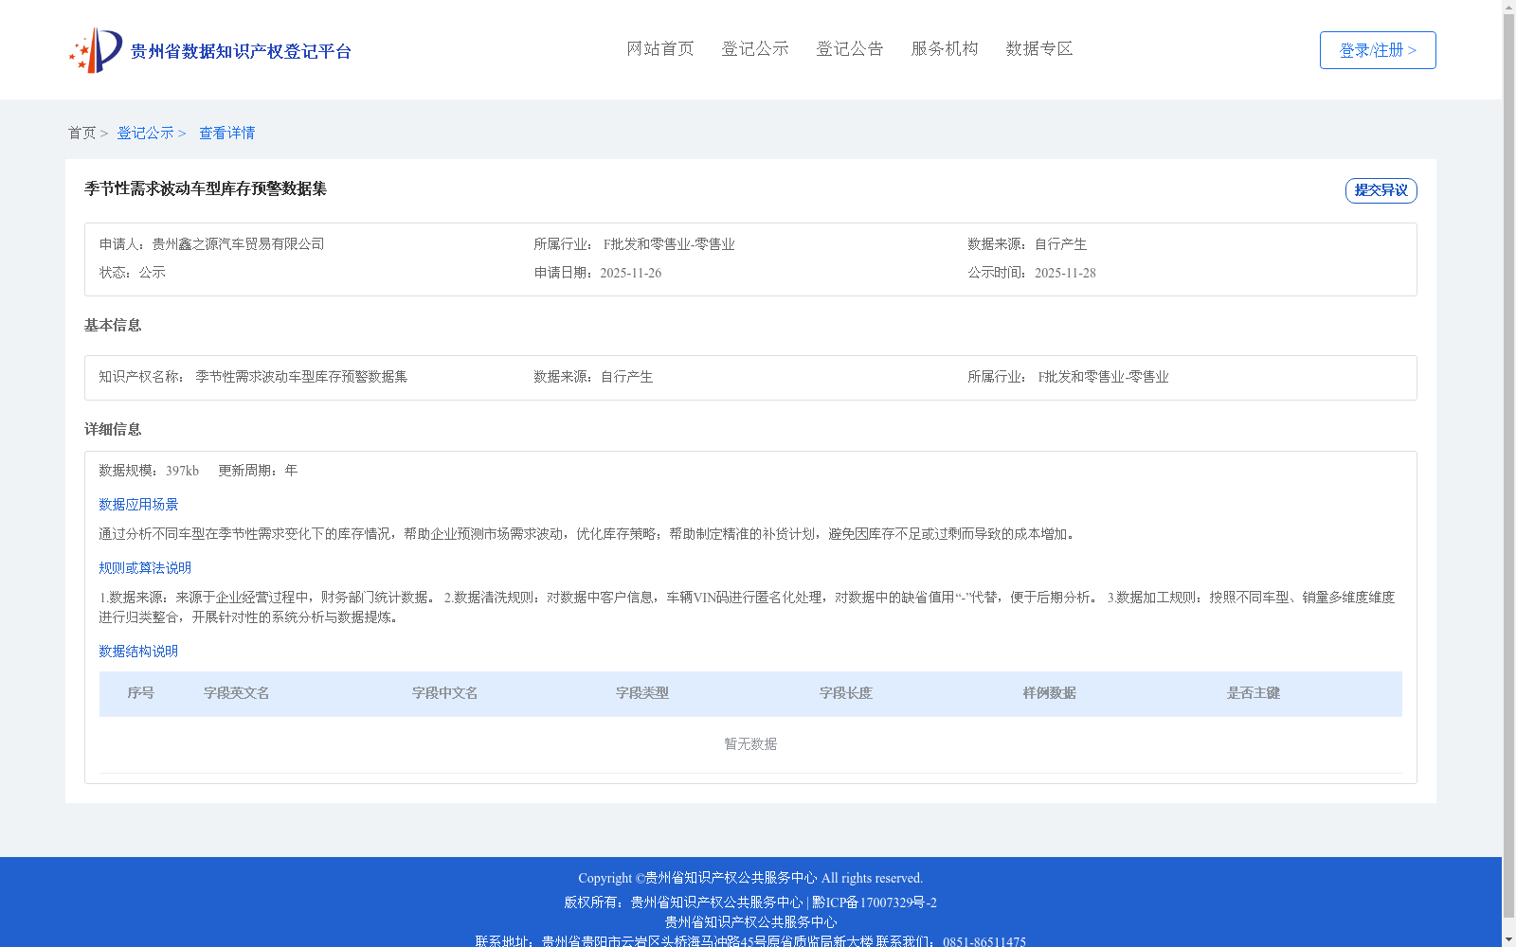Image resolution: width=1516 pixels, height=947 pixels.
Task: Go to 首页 in the breadcrumb
Action: tap(81, 133)
